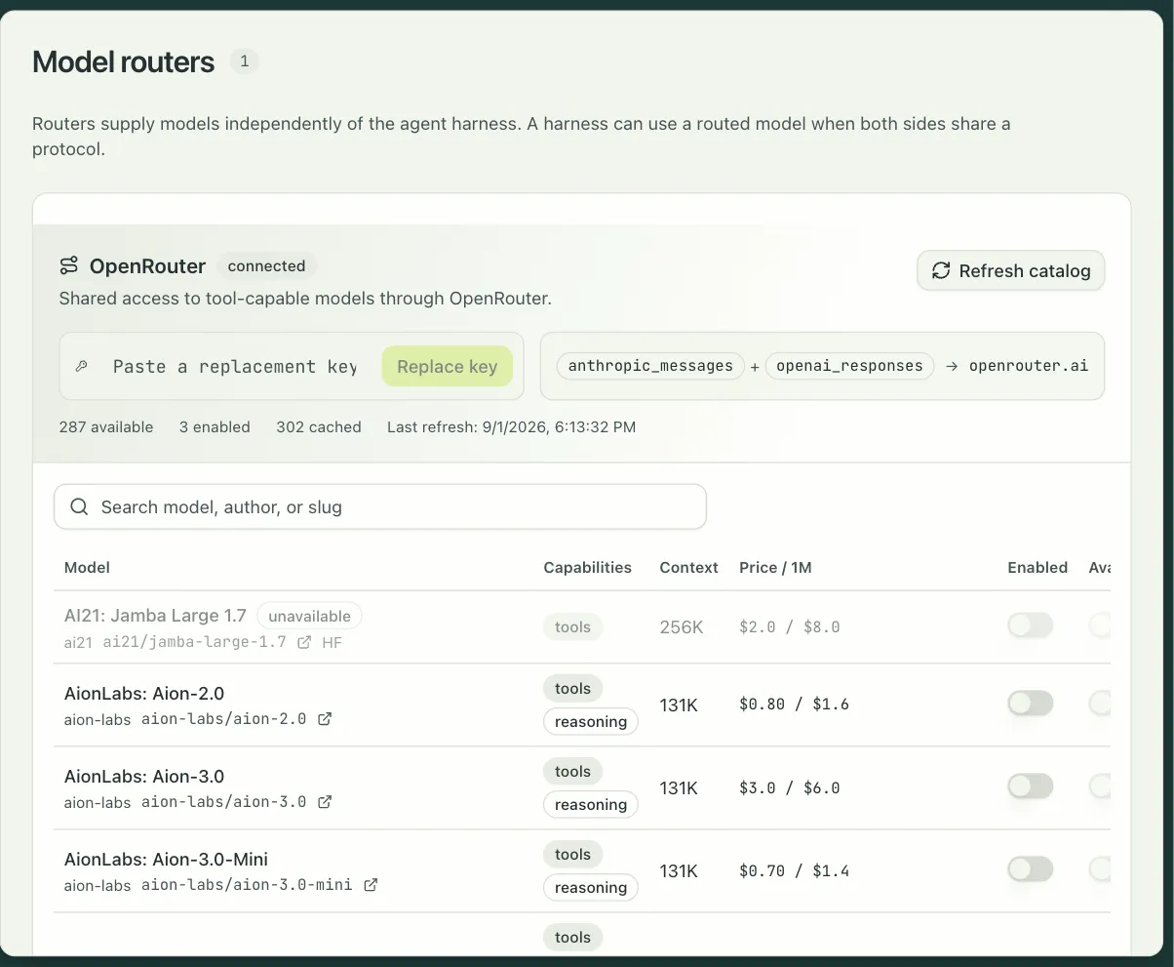Click the OpenRouter router icon
The image size is (1174, 967).
[69, 265]
